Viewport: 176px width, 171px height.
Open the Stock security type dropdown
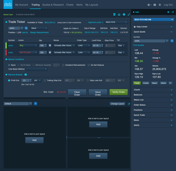click(x=39, y=28)
